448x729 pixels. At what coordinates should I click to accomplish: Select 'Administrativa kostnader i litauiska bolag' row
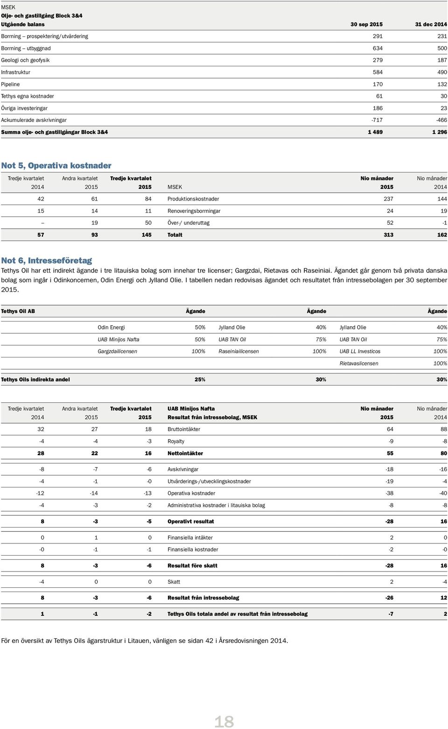pyautogui.click(x=224, y=505)
